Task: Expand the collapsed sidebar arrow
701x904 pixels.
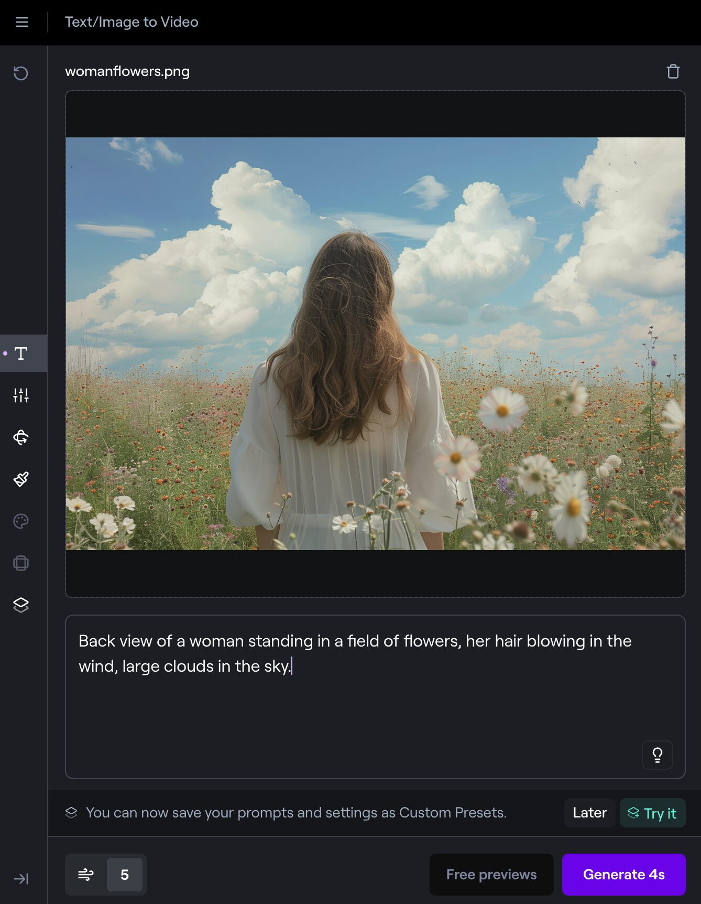Action: point(21,879)
